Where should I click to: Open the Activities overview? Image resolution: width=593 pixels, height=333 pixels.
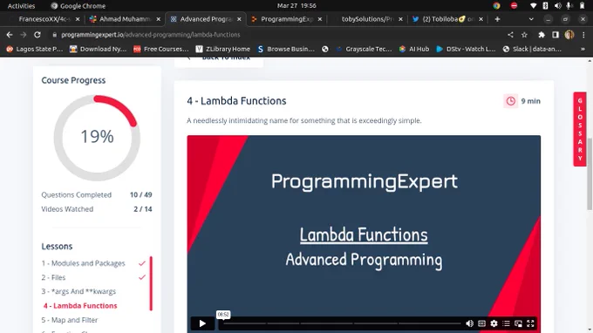point(21,6)
